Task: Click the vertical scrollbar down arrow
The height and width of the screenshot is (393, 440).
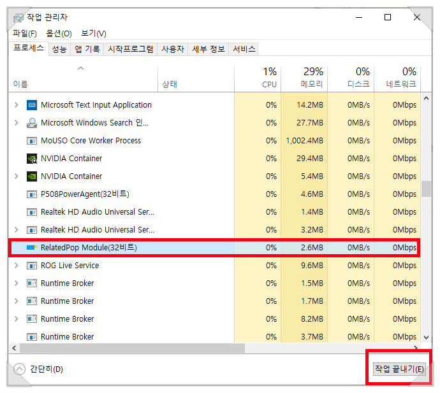Action: 426,338
